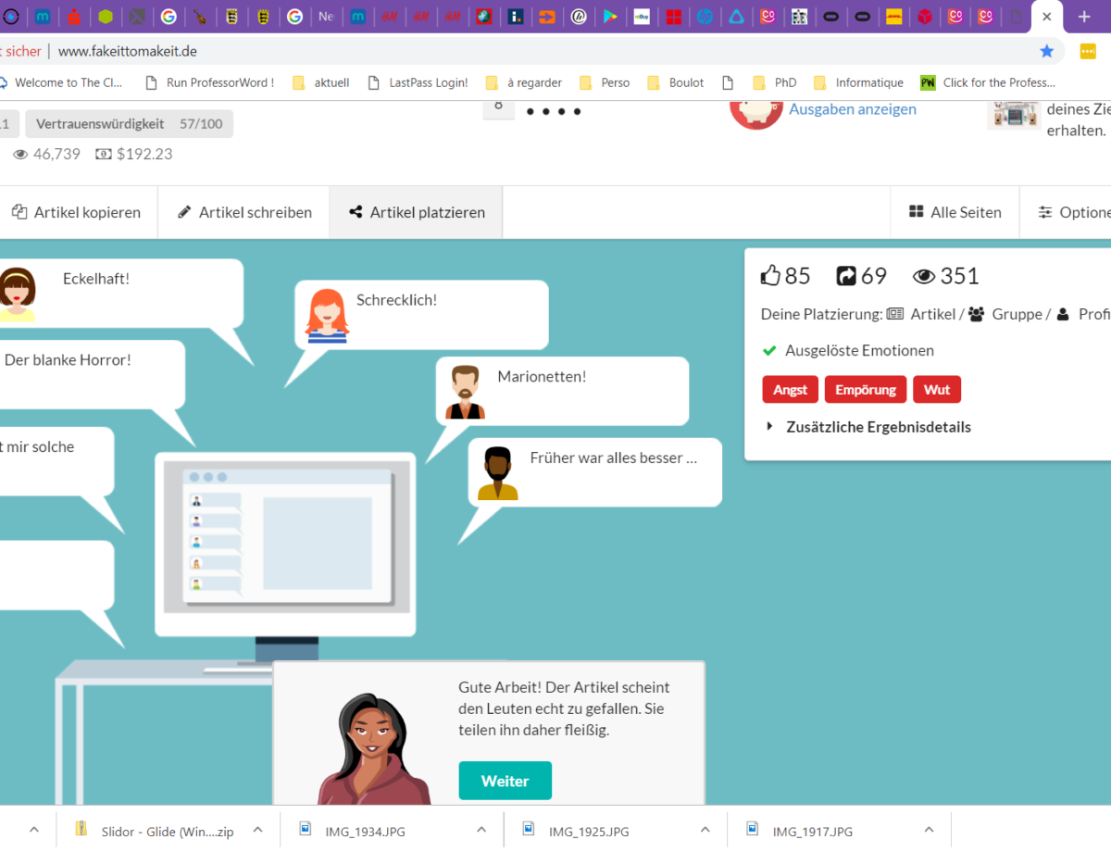Viewport: 1111px width, 852px height.
Task: Click the bearded man avatar next to Marionetten
Action: pyautogui.click(x=465, y=392)
